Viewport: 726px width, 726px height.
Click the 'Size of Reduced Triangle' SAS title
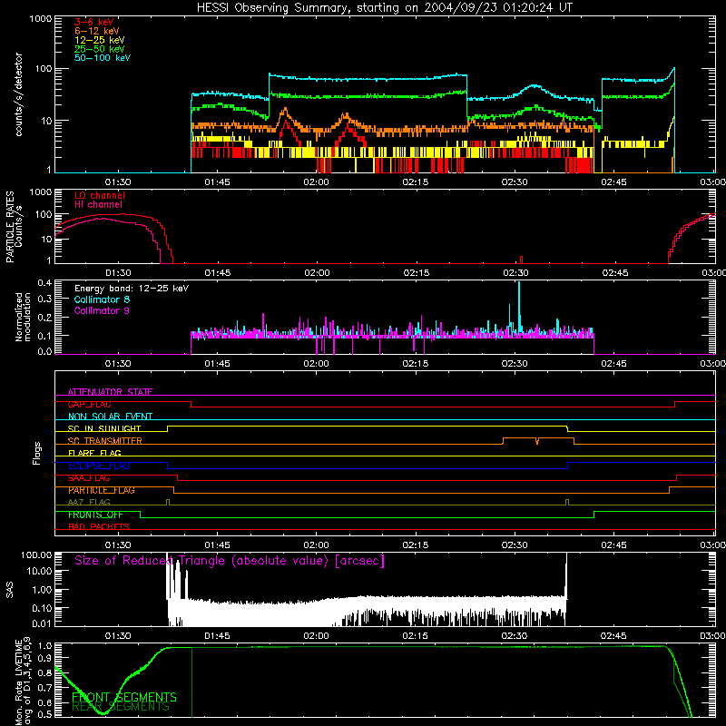pyautogui.click(x=230, y=561)
